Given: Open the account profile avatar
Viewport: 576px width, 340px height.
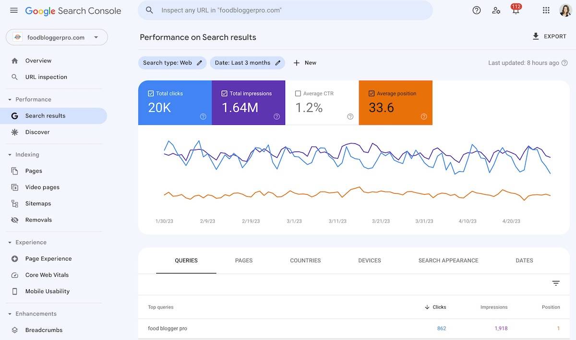Looking at the screenshot, I should 565,10.
